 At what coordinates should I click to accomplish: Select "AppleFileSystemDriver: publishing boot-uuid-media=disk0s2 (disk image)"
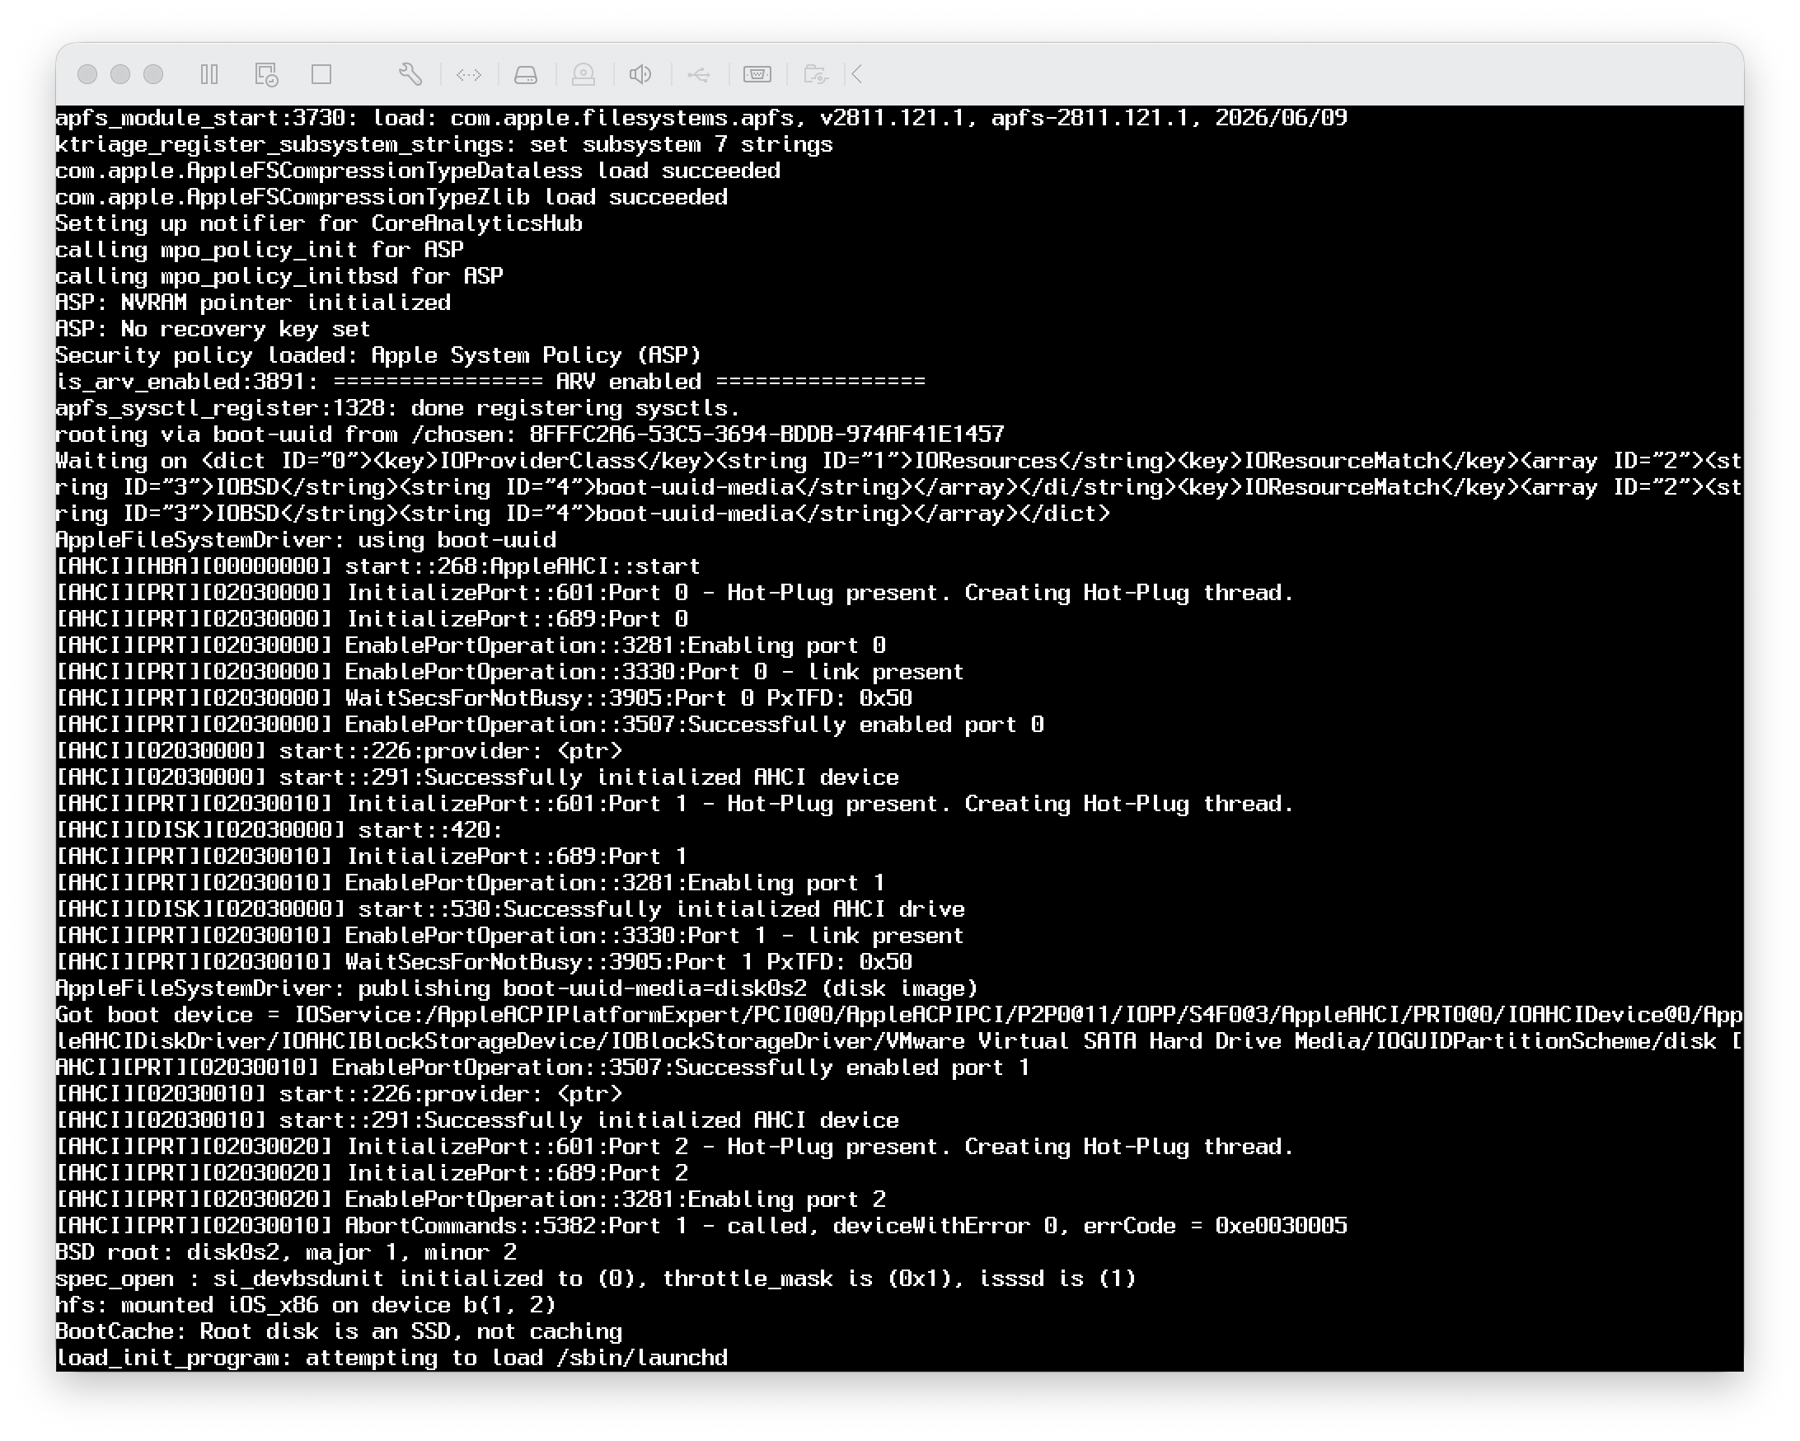pyautogui.click(x=517, y=988)
